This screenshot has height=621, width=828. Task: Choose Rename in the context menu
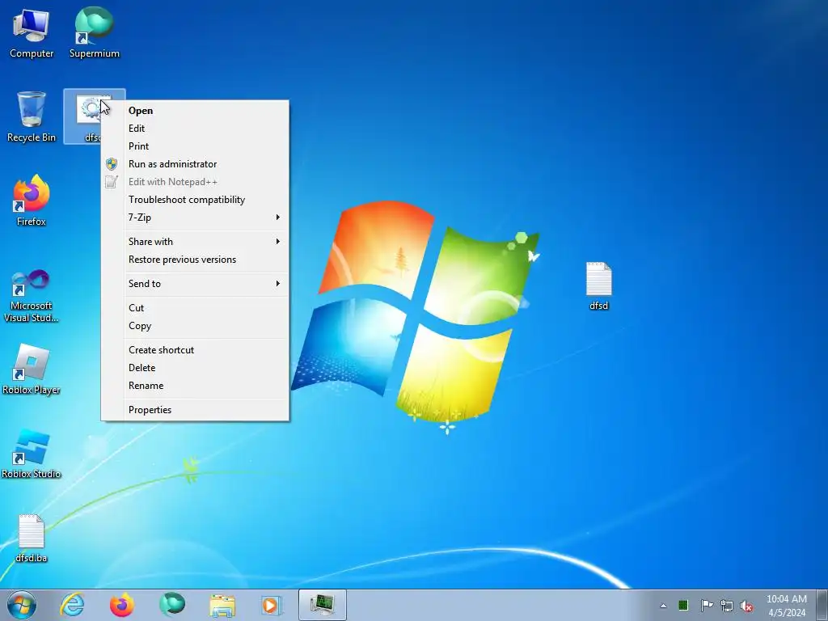point(195,386)
